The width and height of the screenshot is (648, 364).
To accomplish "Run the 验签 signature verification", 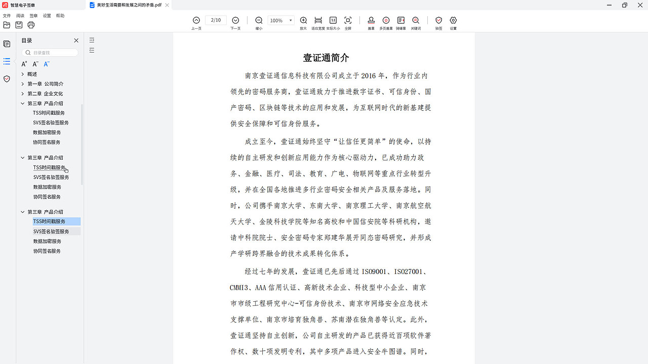I will [x=438, y=22].
